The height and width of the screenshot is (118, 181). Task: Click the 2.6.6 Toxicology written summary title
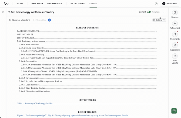tap(31, 12)
